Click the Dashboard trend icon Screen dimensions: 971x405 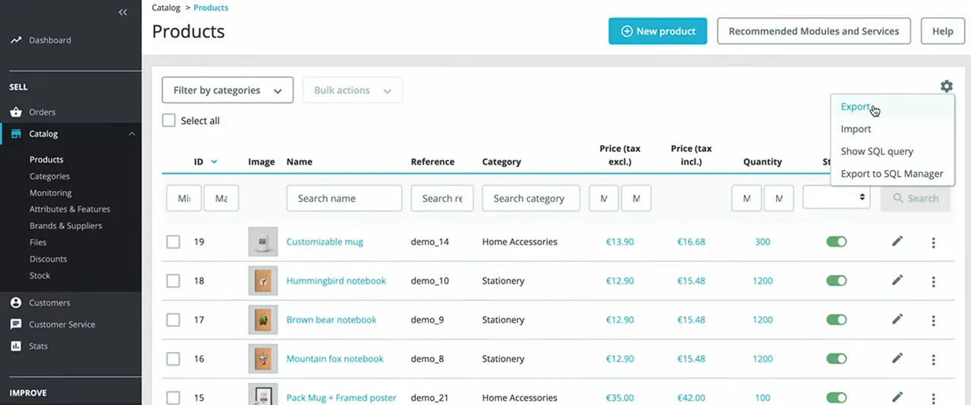(16, 40)
